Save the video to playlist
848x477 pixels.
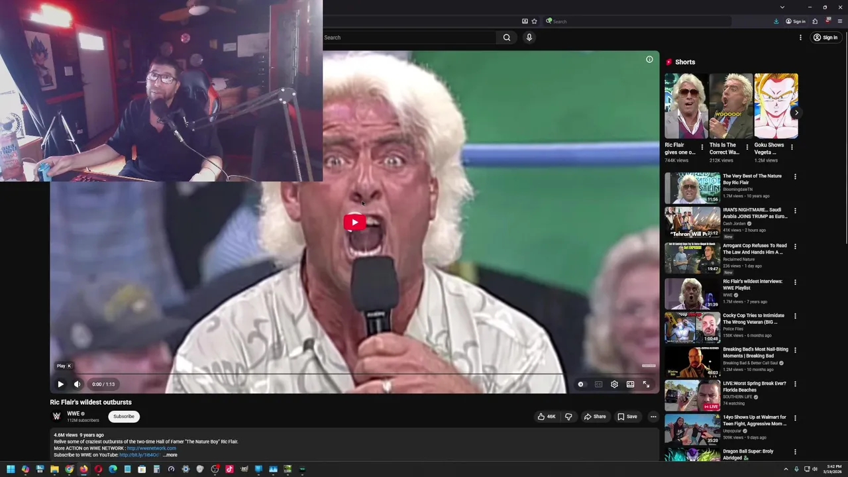coord(627,417)
